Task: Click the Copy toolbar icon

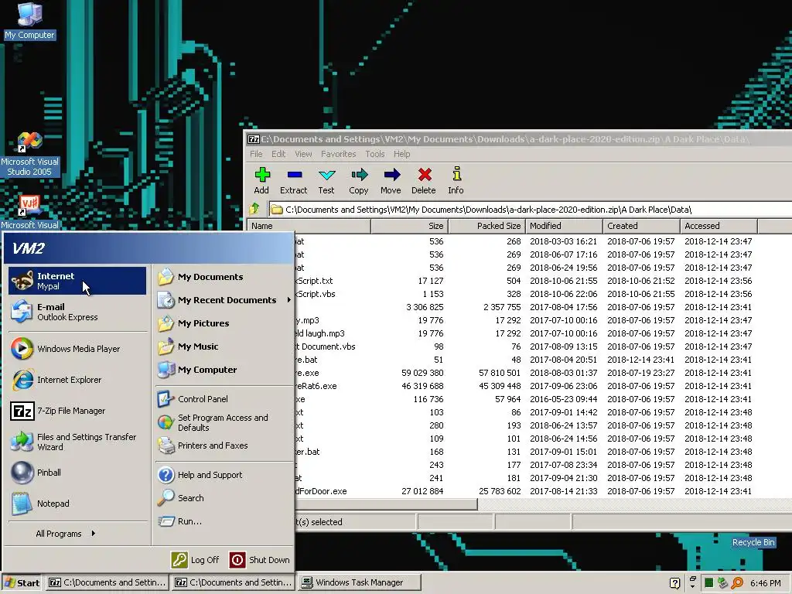Action: point(359,180)
